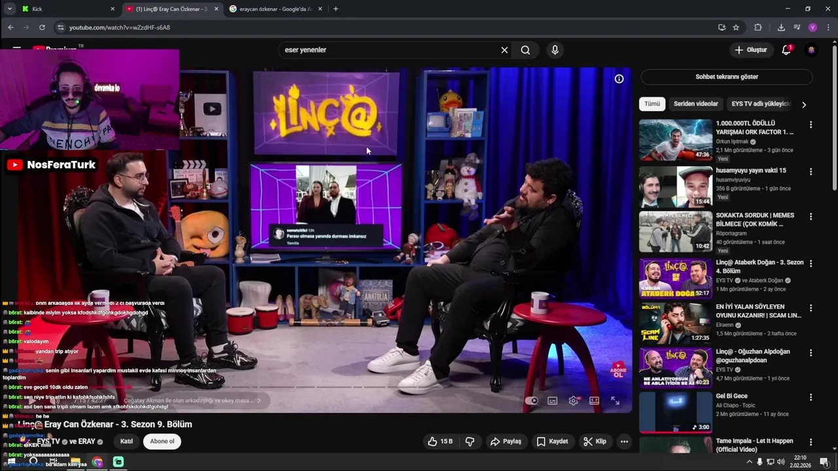Install app from address bar icon
Screen dimensions: 838x471
point(721,27)
